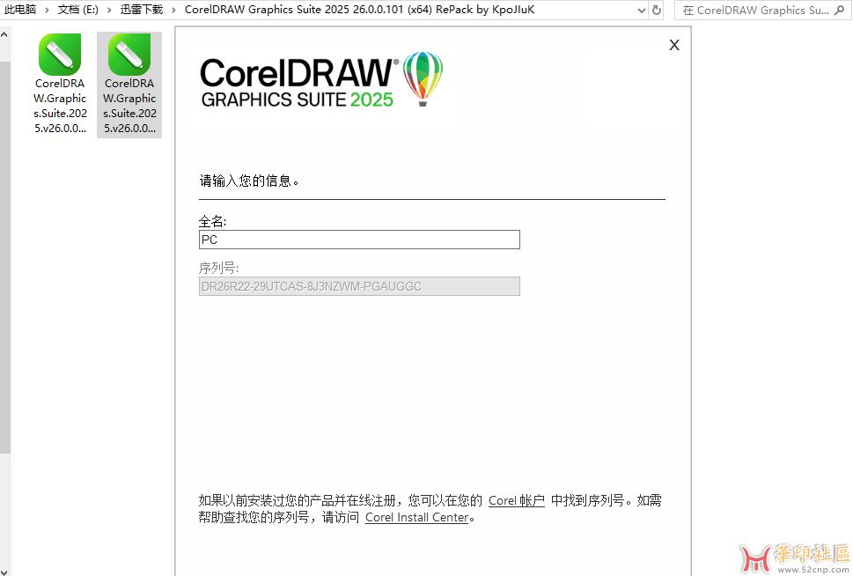
Task: Click the 序列号: label
Action: tap(218, 268)
